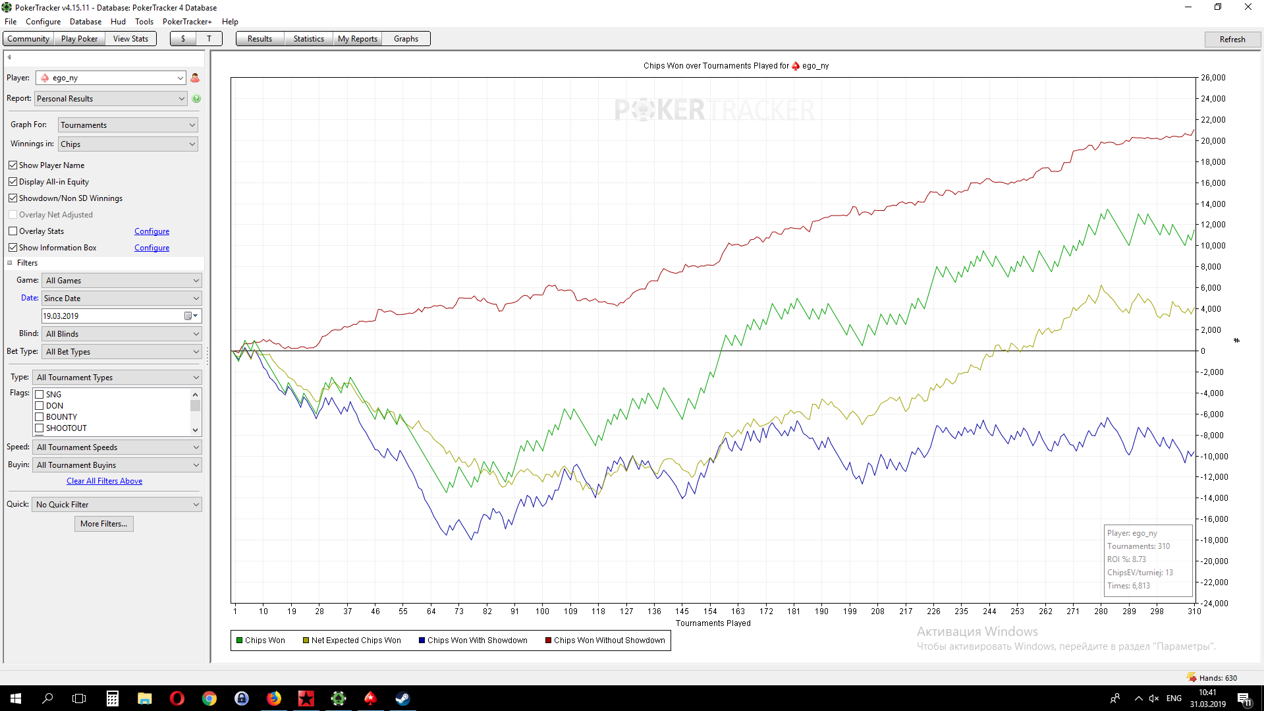Open File Explorer from the taskbar
Image resolution: width=1264 pixels, height=711 pixels.
click(x=145, y=698)
